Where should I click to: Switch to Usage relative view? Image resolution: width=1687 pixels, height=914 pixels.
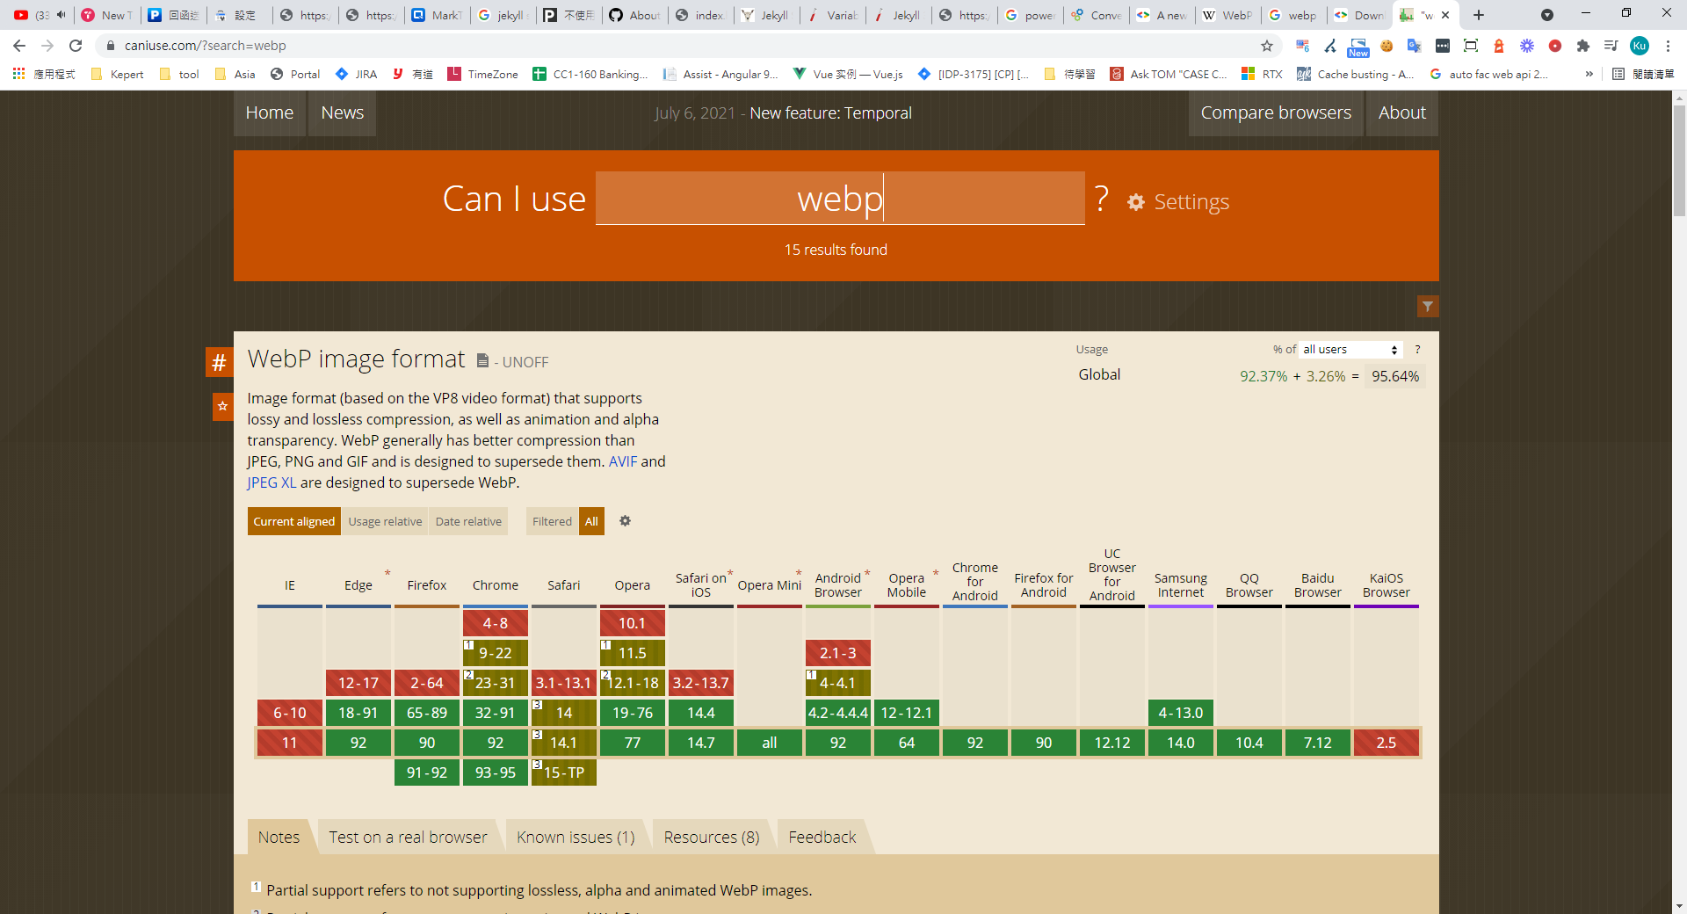pyautogui.click(x=385, y=521)
